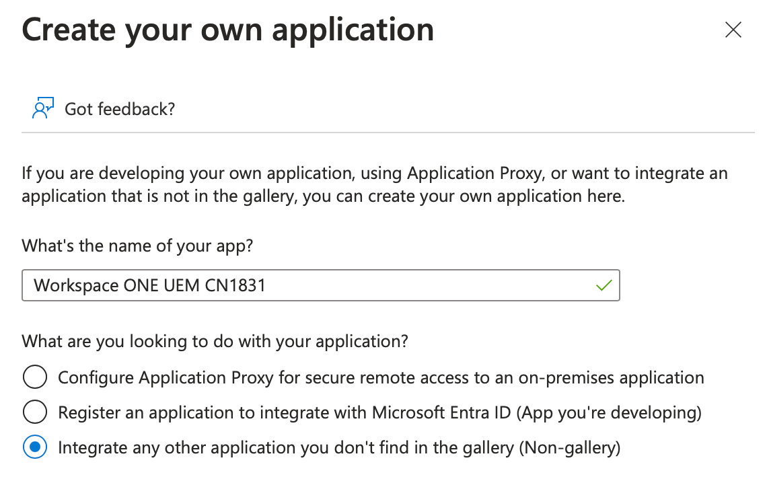Close the Create your own application panel
This screenshot has height=479, width=767.
pyautogui.click(x=733, y=30)
